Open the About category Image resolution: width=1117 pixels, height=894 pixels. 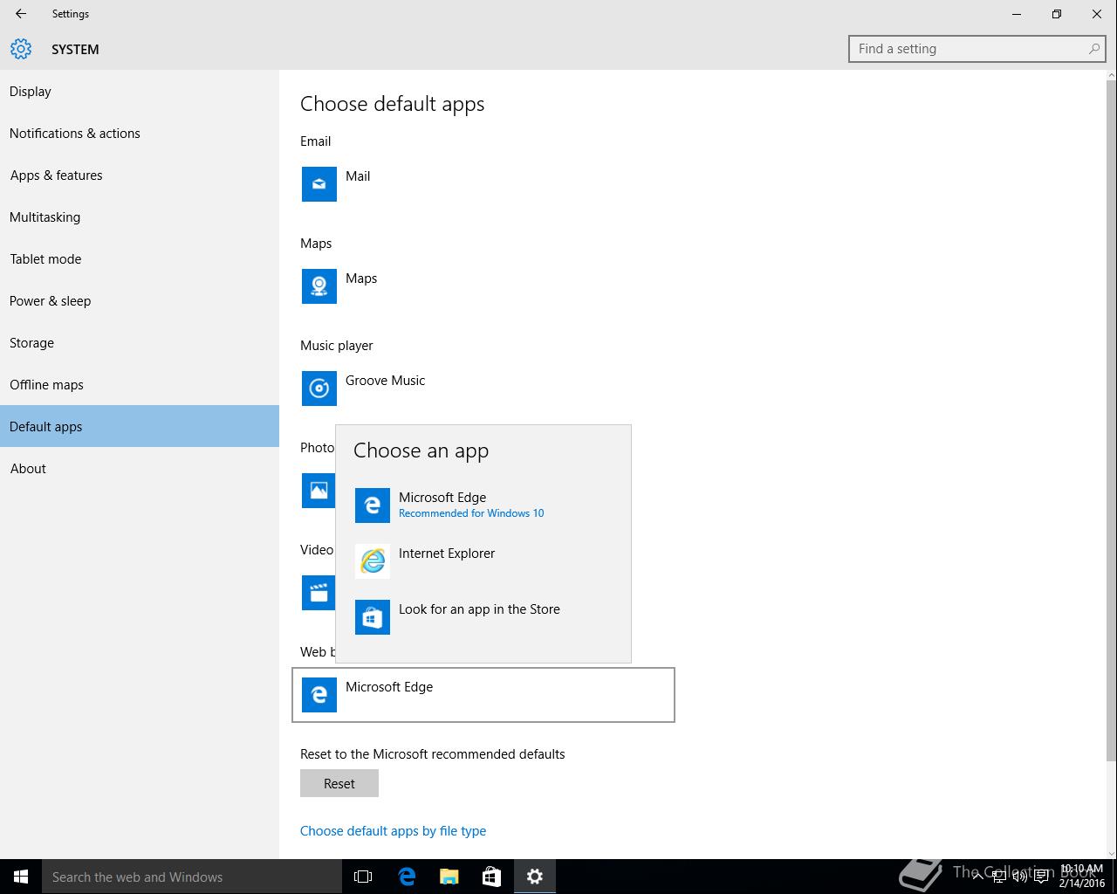(x=140, y=469)
